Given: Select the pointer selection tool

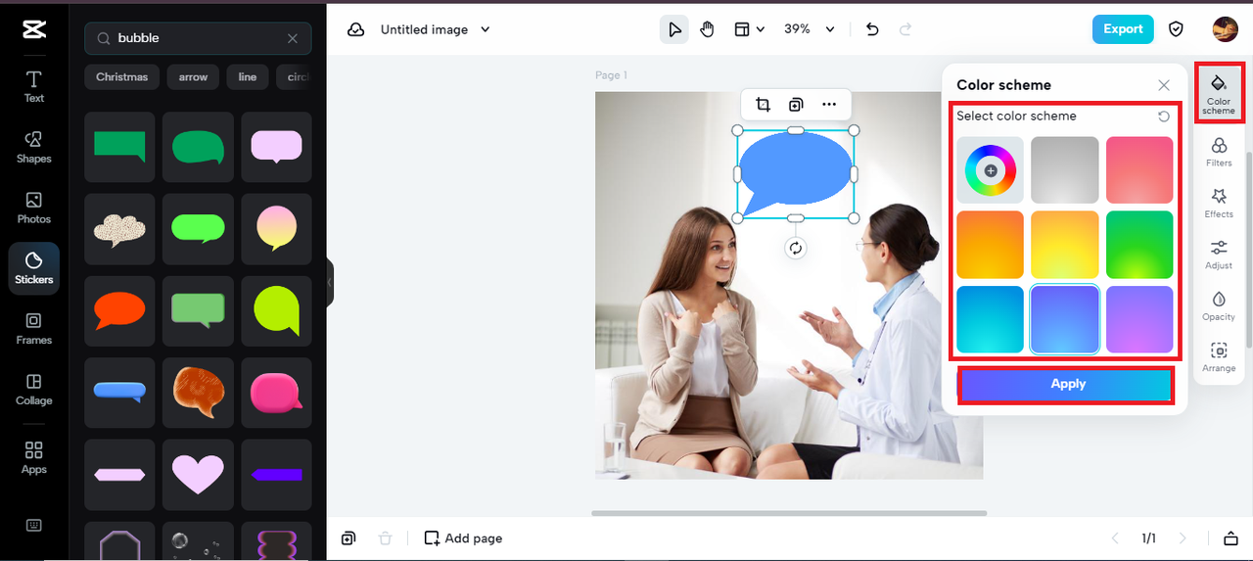Looking at the screenshot, I should 674,29.
